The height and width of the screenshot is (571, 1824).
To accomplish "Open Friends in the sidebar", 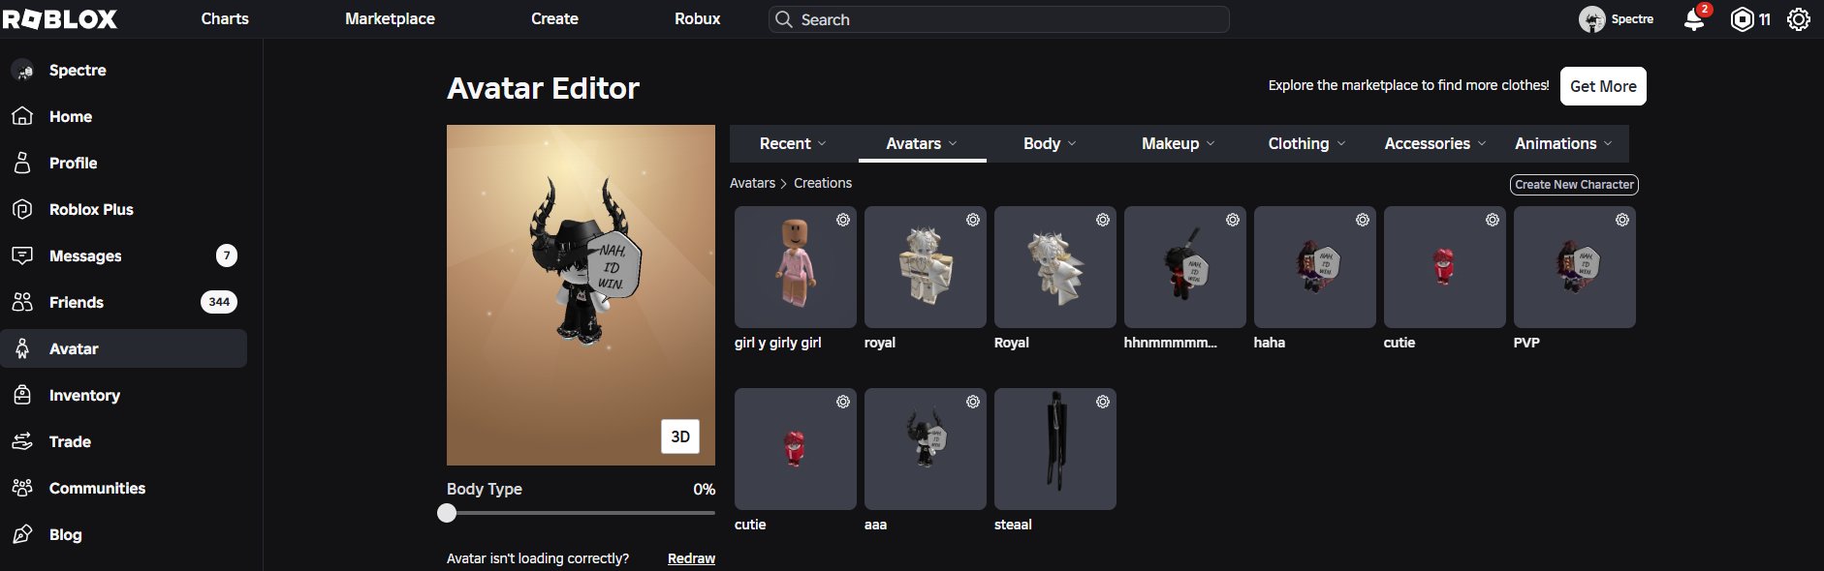I will 124,302.
